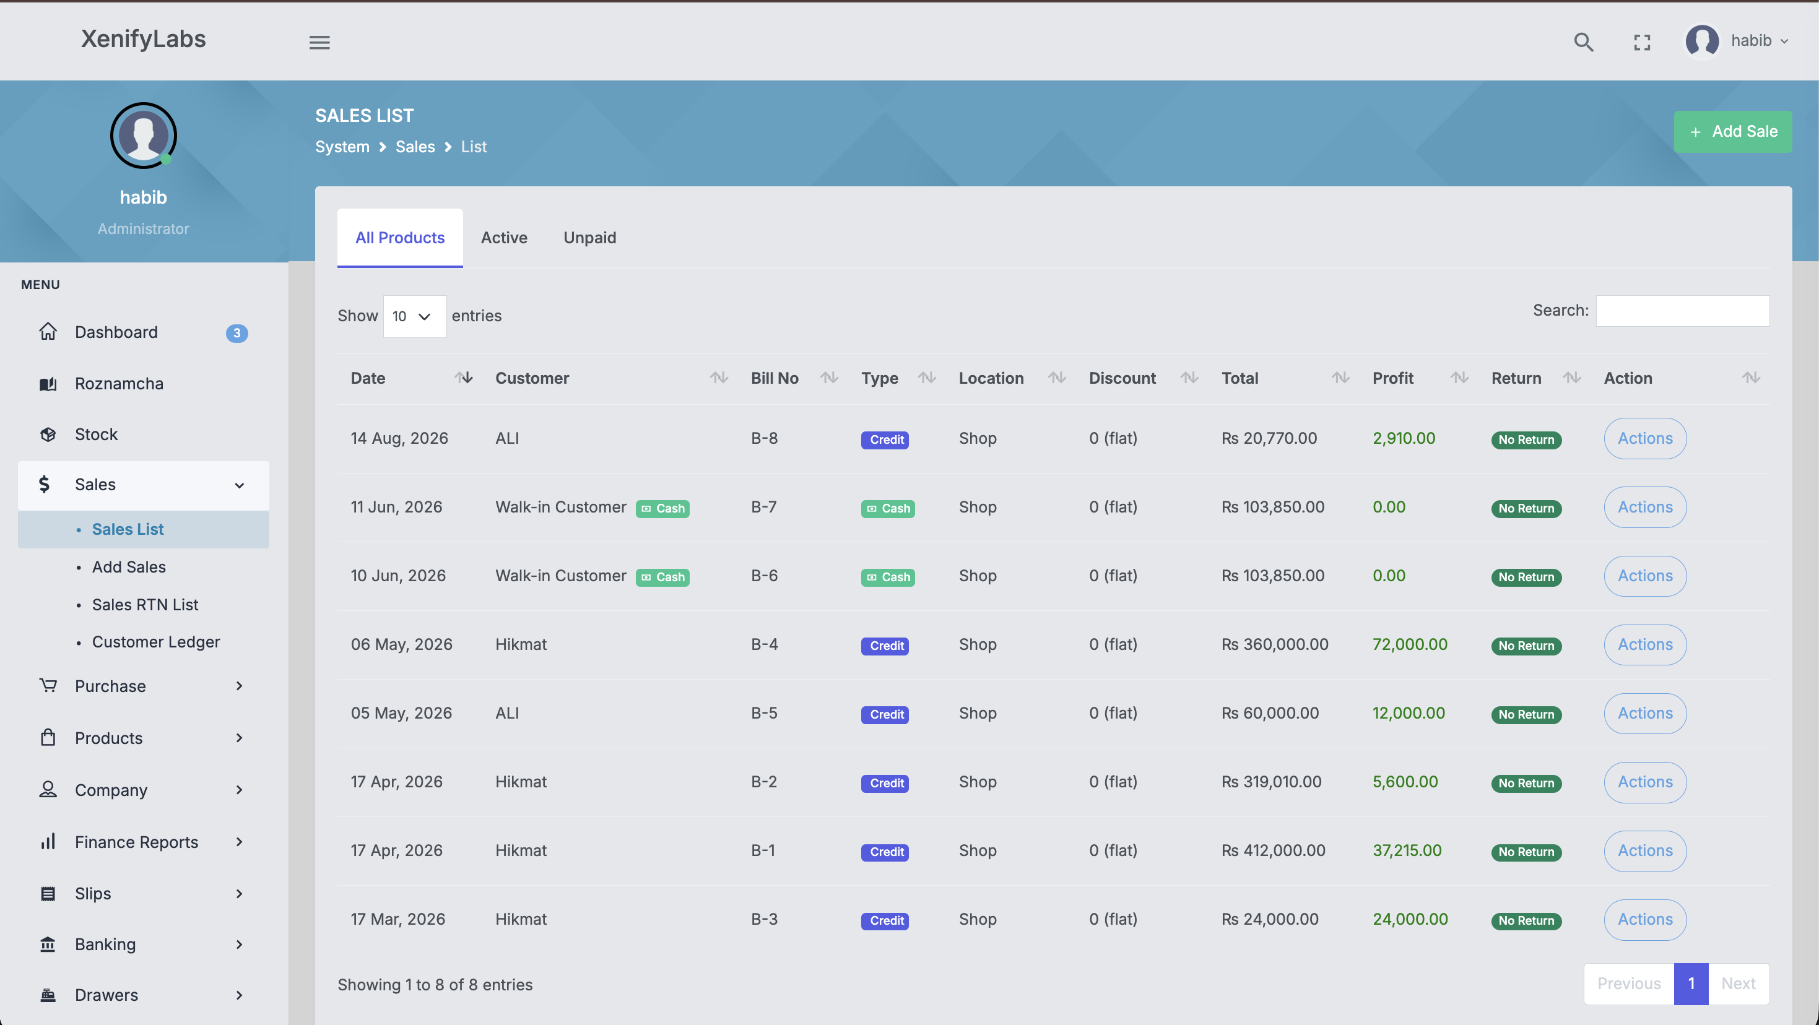Switch to the Active tab
Screen dimensions: 1819x1025
503,238
